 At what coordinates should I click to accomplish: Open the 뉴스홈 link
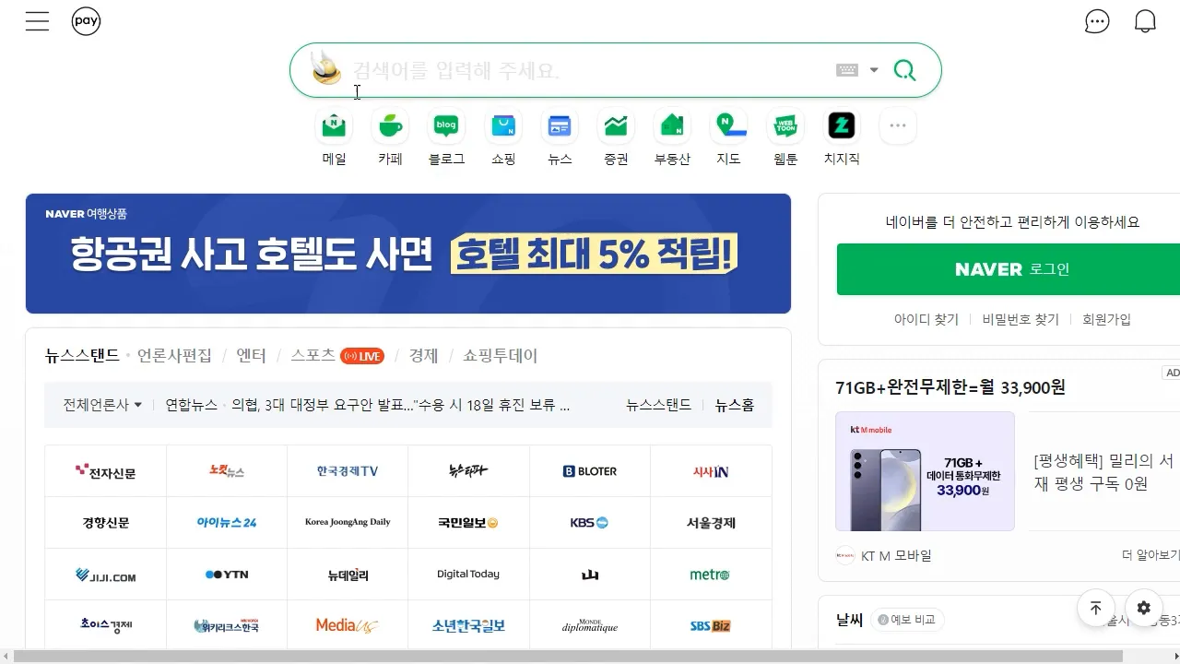click(735, 405)
